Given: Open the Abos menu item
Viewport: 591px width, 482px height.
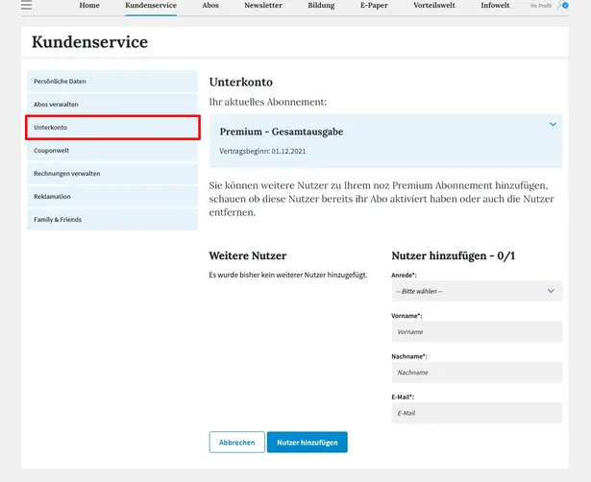Looking at the screenshot, I should point(210,6).
